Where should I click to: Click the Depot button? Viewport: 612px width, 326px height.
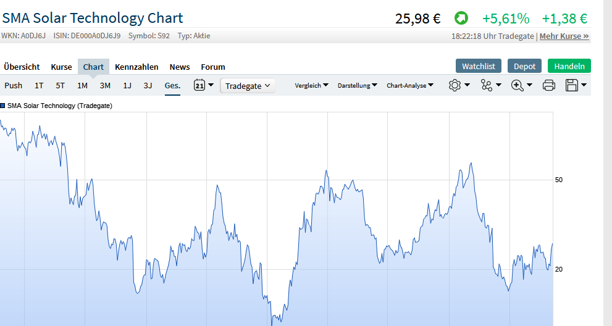coord(524,66)
